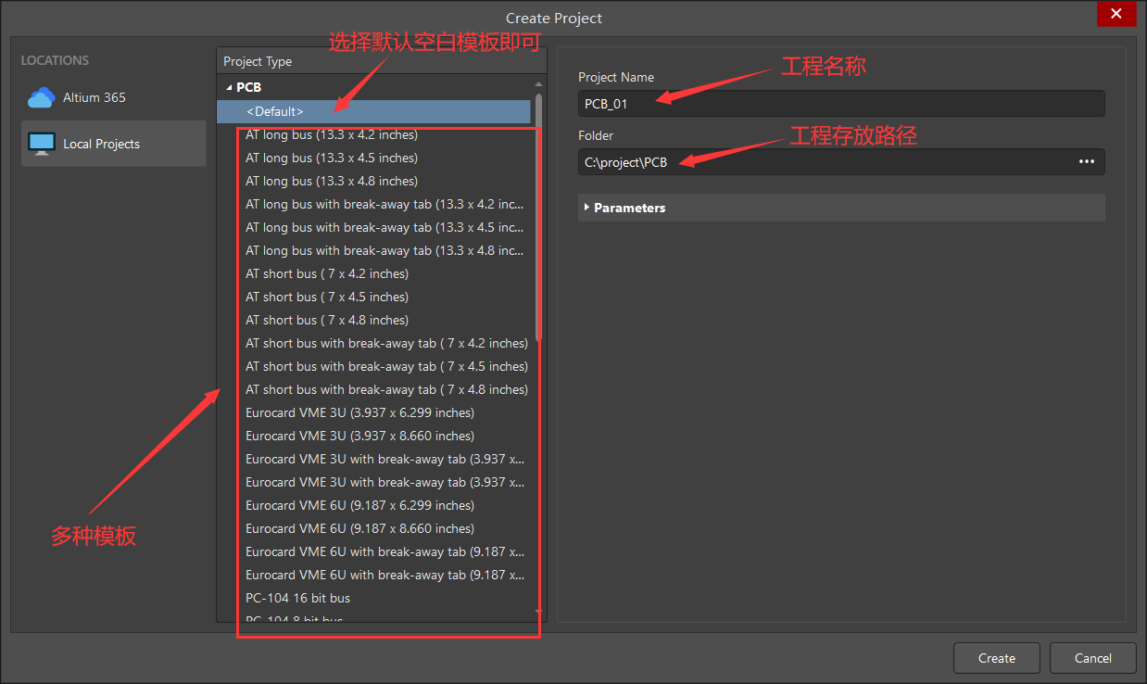
Task: Click the Project Type column header
Action: 381,61
